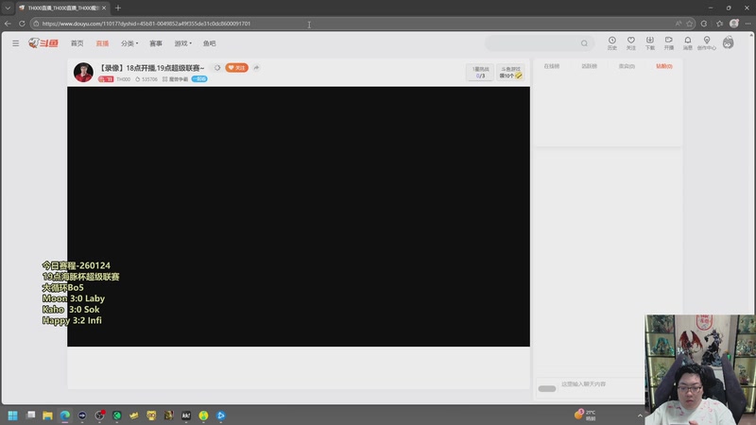This screenshot has width=756, height=425.
Task: Open the hamburger sidebar menu
Action: click(x=16, y=43)
